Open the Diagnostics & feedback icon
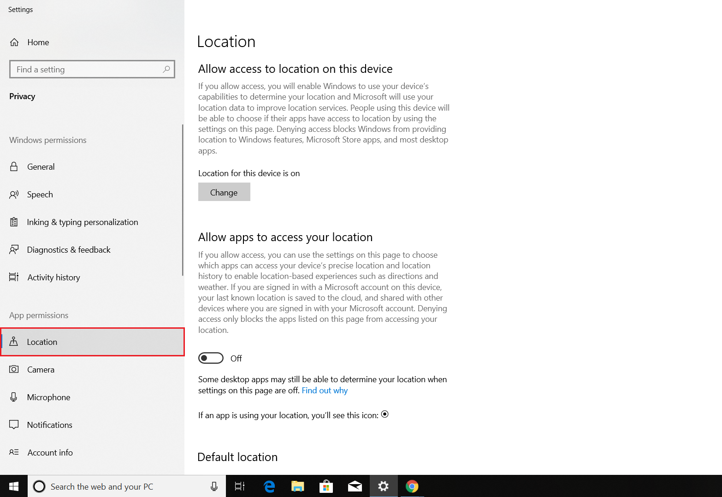Viewport: 722px width, 497px height. [14, 249]
